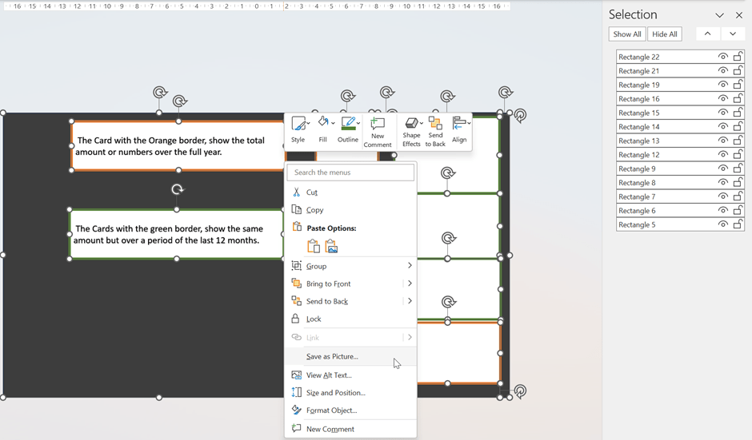Choose Format Object in context menu
Viewport: 752px width, 440px height.
pos(331,410)
